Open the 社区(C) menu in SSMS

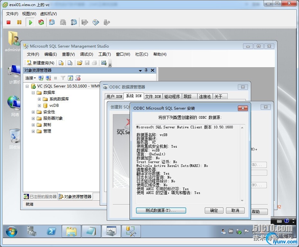(141, 54)
